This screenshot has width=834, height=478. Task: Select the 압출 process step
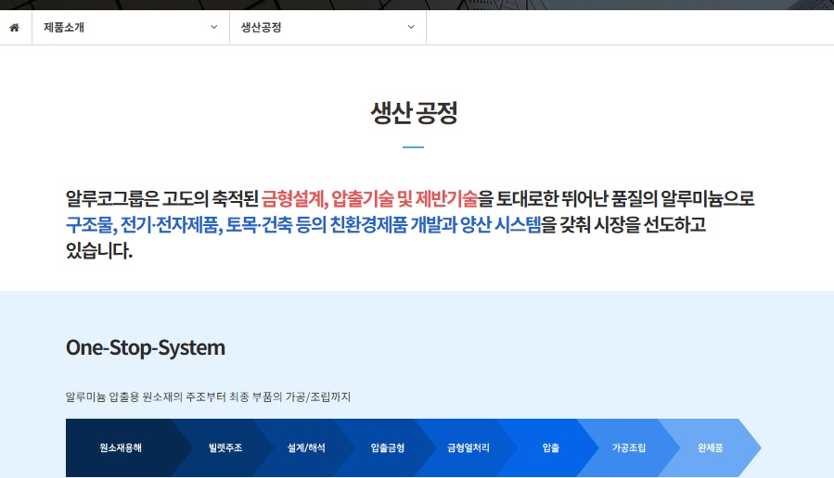tap(550, 447)
